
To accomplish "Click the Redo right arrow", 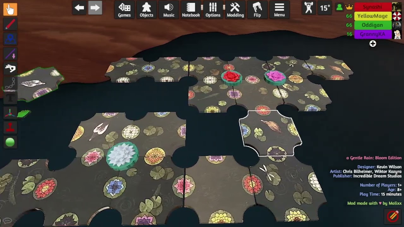I will [95, 8].
